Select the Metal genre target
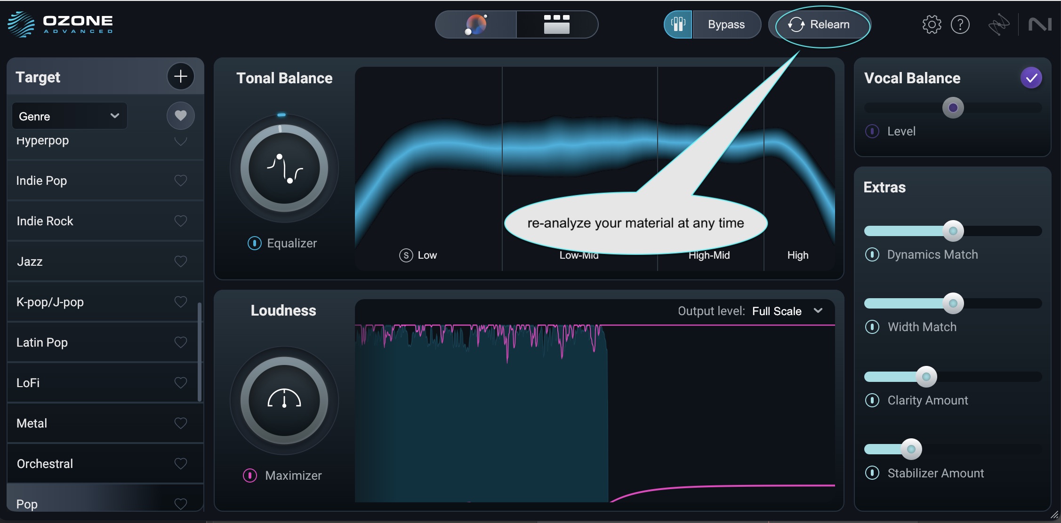 105,423
